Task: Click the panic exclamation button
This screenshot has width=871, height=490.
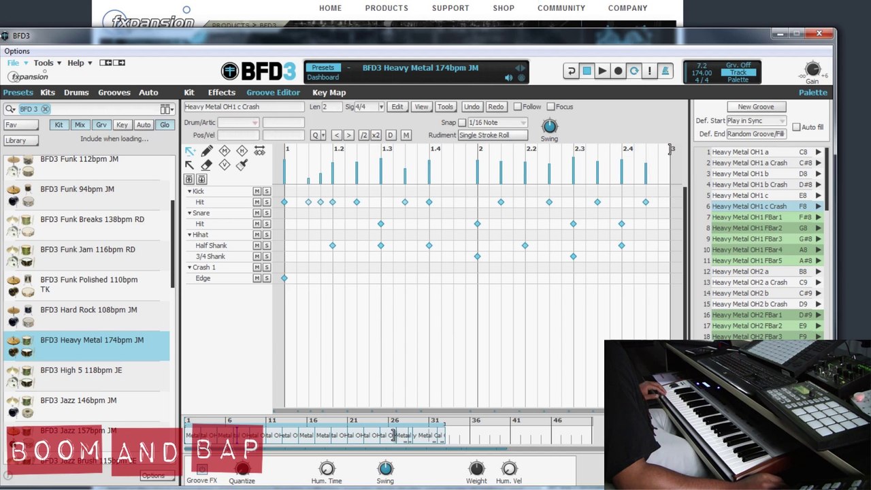Action: (650, 71)
